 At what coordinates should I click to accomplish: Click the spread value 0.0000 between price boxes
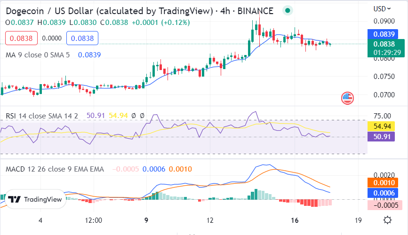(52, 38)
